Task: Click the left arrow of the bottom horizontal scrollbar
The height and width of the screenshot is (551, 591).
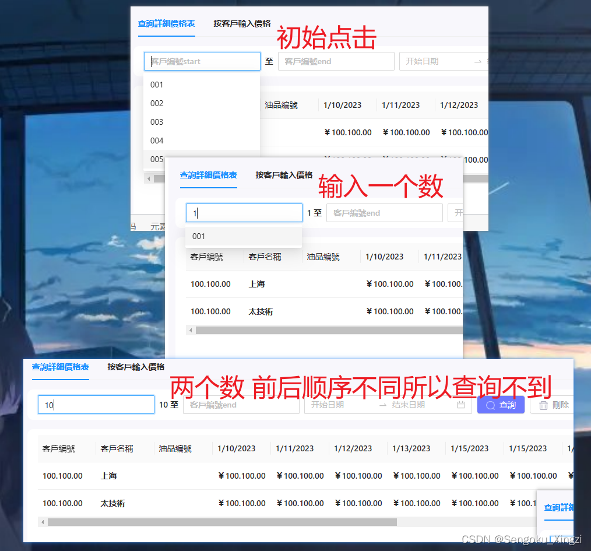Action: click(43, 522)
